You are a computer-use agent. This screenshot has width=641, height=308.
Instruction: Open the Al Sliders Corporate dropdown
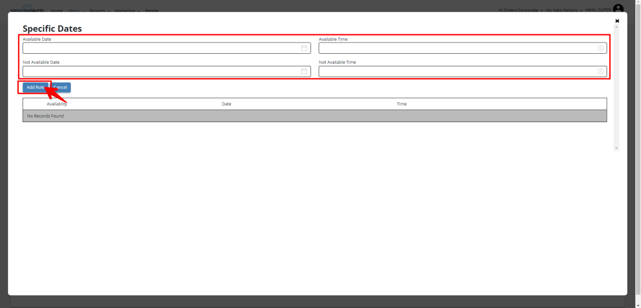click(520, 11)
